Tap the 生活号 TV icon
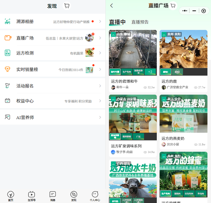Image resolution: width=211 pixels, height=203 pixels. 32,195
